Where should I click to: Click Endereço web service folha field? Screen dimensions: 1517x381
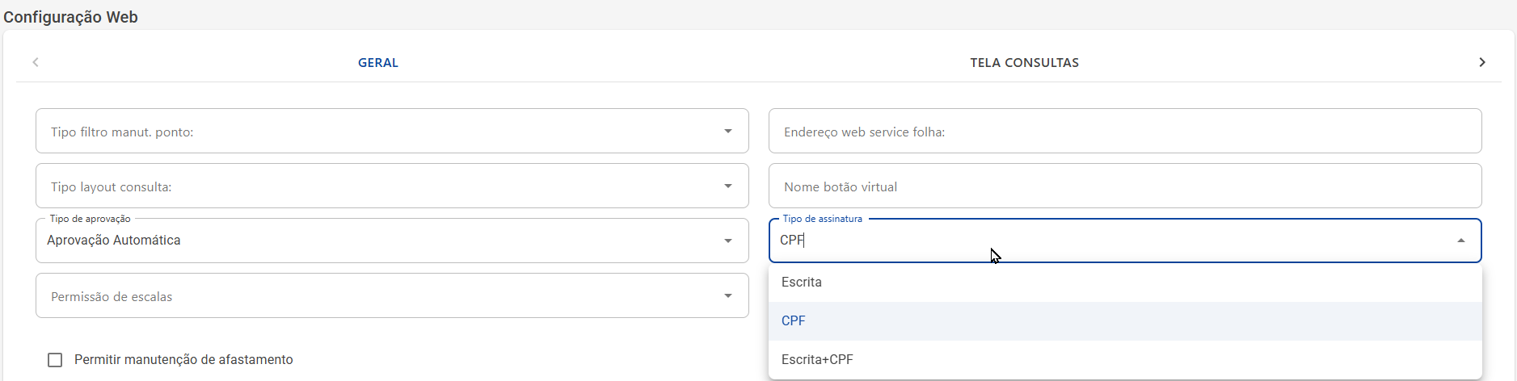click(x=1124, y=132)
